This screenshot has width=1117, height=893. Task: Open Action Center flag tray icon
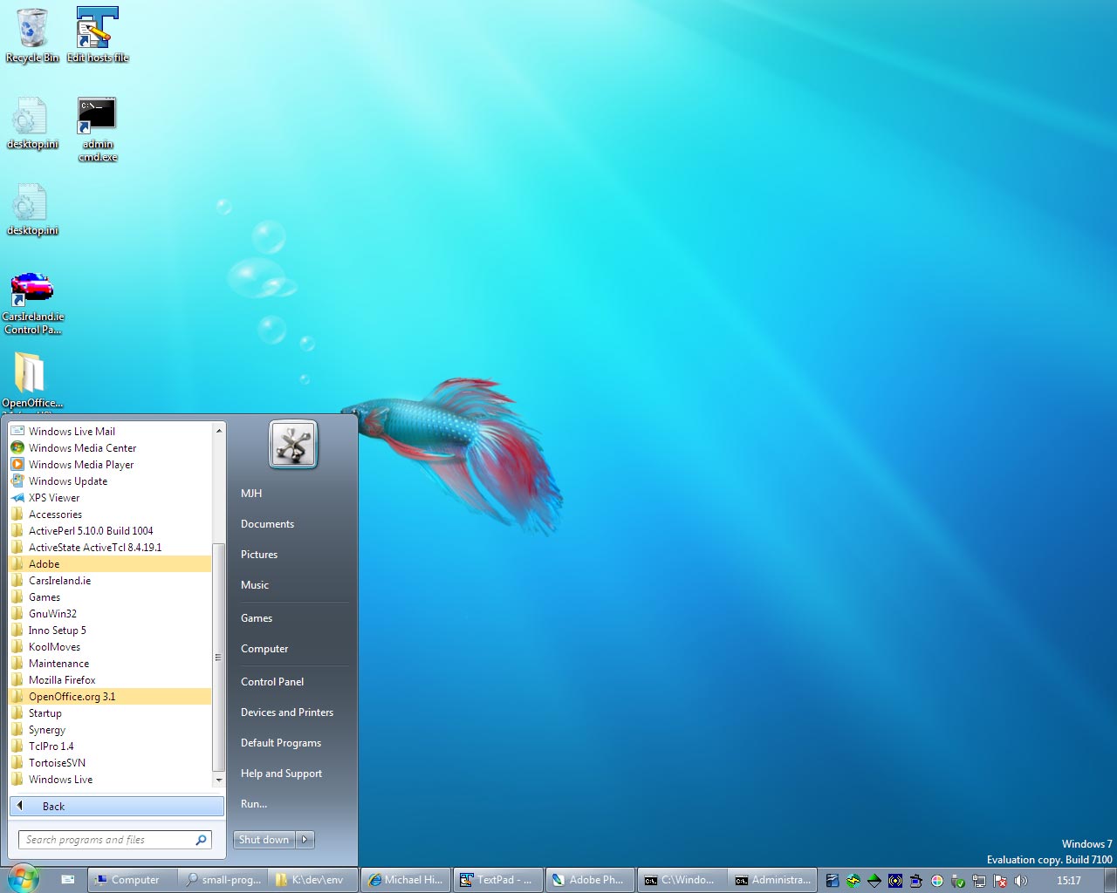tap(1000, 881)
